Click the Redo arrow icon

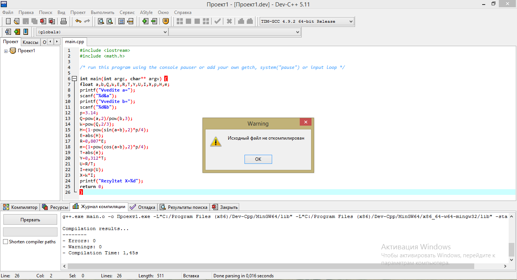pyautogui.click(x=87, y=21)
